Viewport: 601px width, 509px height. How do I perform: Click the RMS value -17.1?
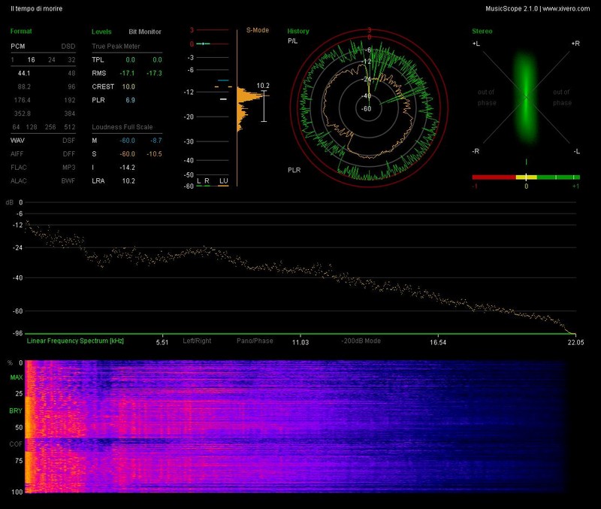click(127, 73)
